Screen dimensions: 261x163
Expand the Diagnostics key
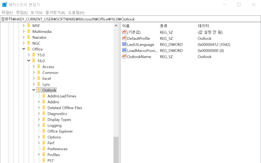click(x=39, y=114)
